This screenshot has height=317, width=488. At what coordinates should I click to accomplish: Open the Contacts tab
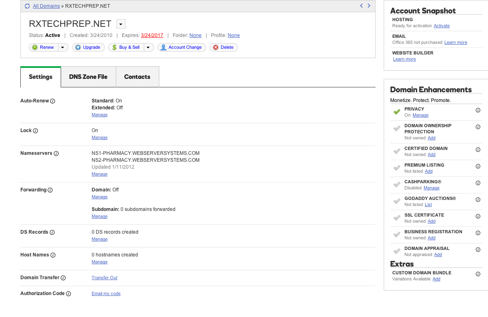(x=137, y=77)
